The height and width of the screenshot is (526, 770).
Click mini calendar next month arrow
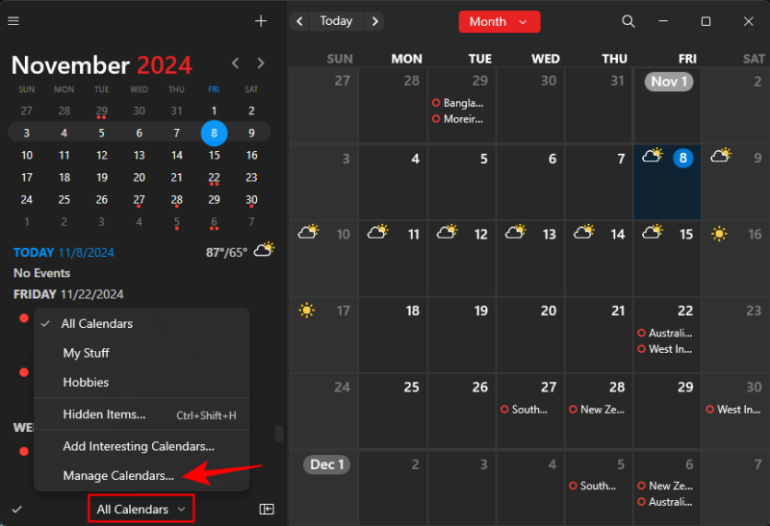(261, 63)
